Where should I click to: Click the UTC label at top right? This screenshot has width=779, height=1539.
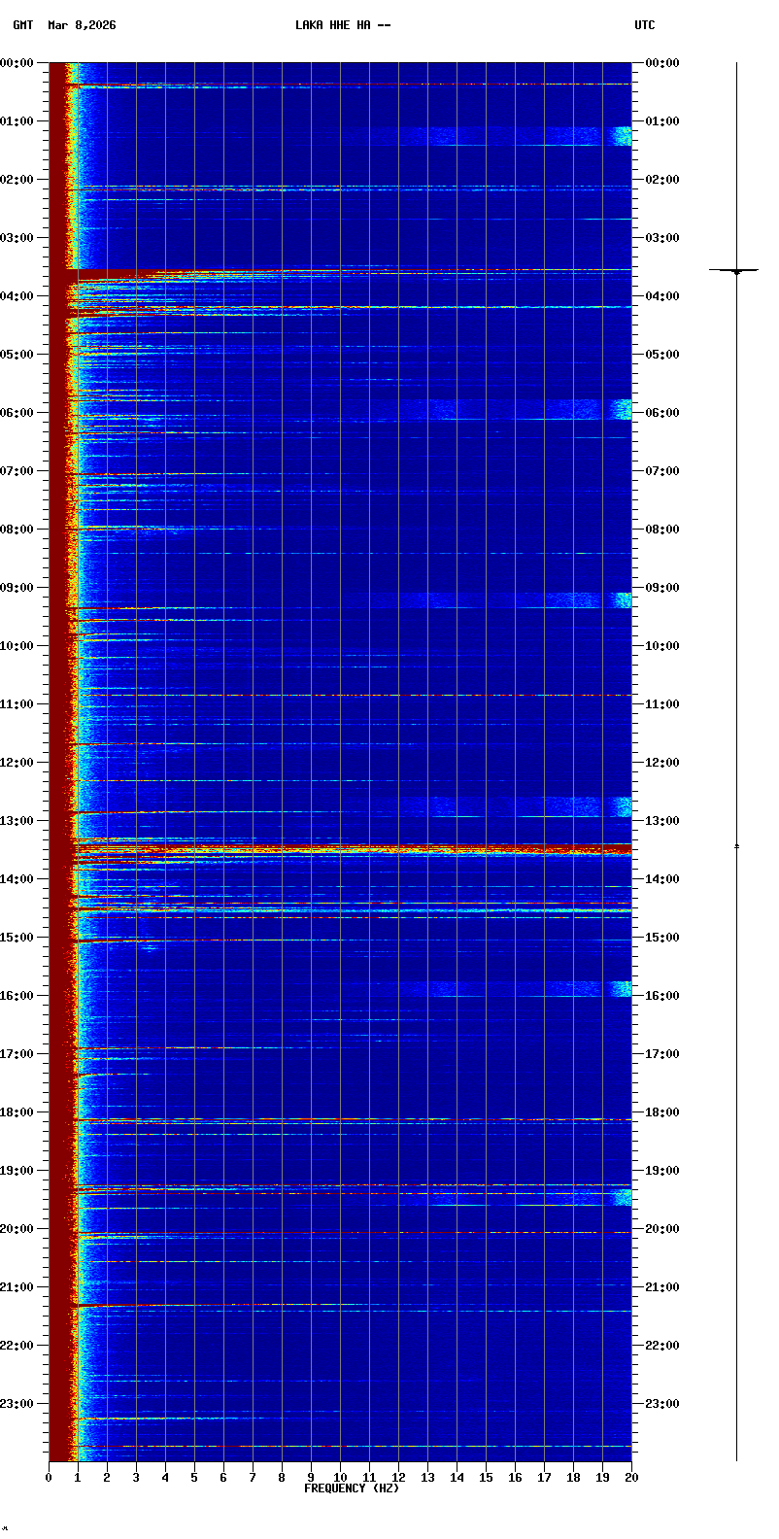coord(645,25)
